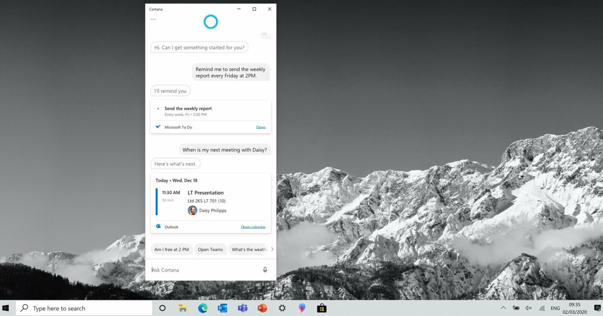
Task: Click Daisy Philipps' profile picture
Action: 192,211
